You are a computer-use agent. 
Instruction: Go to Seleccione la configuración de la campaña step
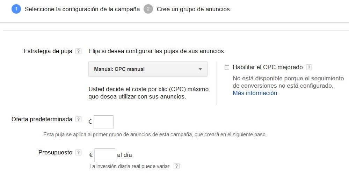(x=82, y=9)
